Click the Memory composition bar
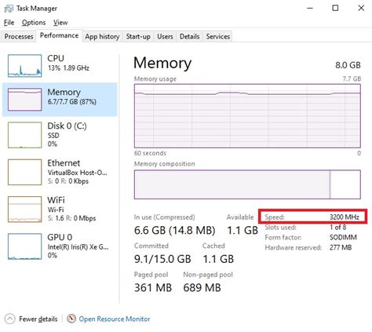Screen dimensions: 372x332 (247, 184)
